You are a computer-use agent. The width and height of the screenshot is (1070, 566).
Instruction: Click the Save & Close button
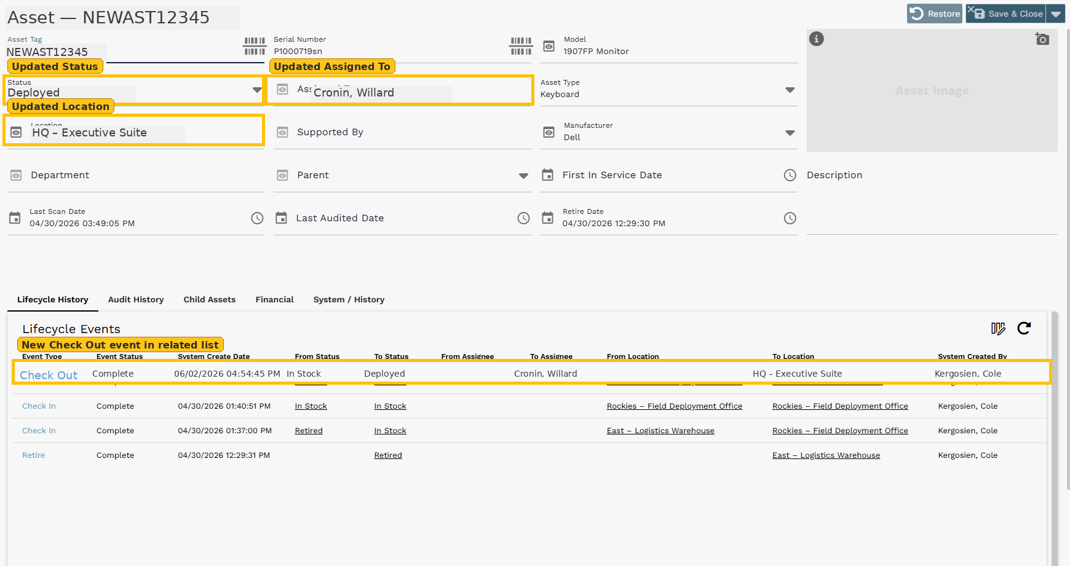[1007, 14]
